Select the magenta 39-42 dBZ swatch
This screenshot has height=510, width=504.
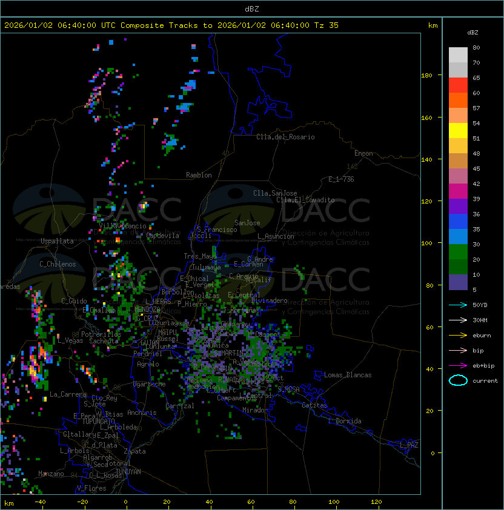pos(458,191)
